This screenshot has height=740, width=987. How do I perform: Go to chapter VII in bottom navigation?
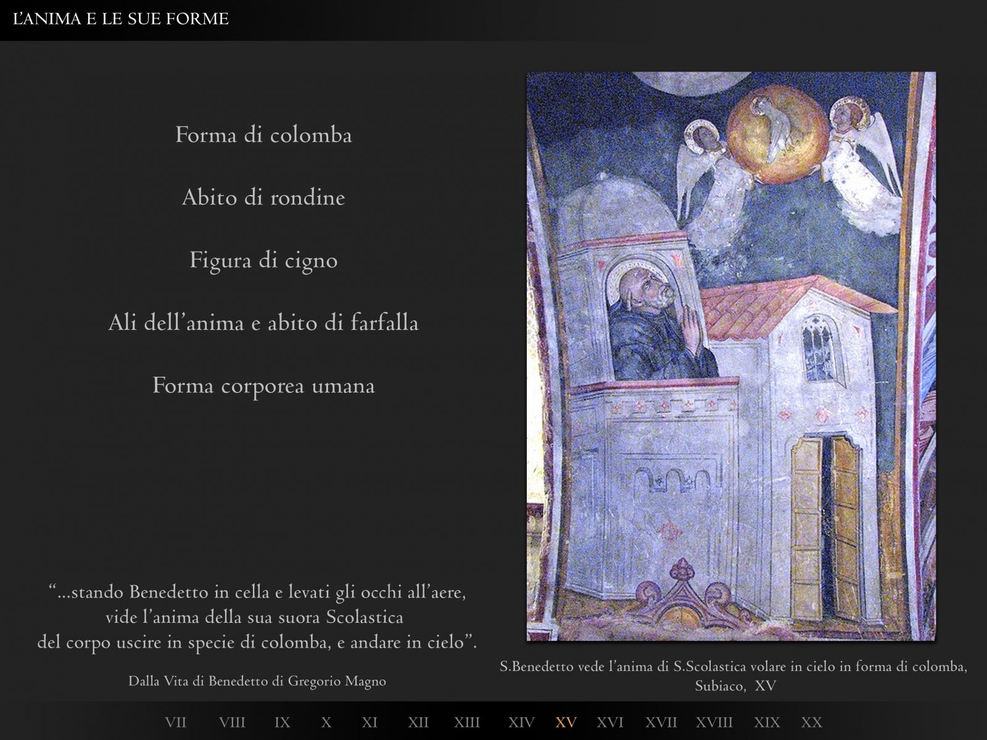[175, 722]
